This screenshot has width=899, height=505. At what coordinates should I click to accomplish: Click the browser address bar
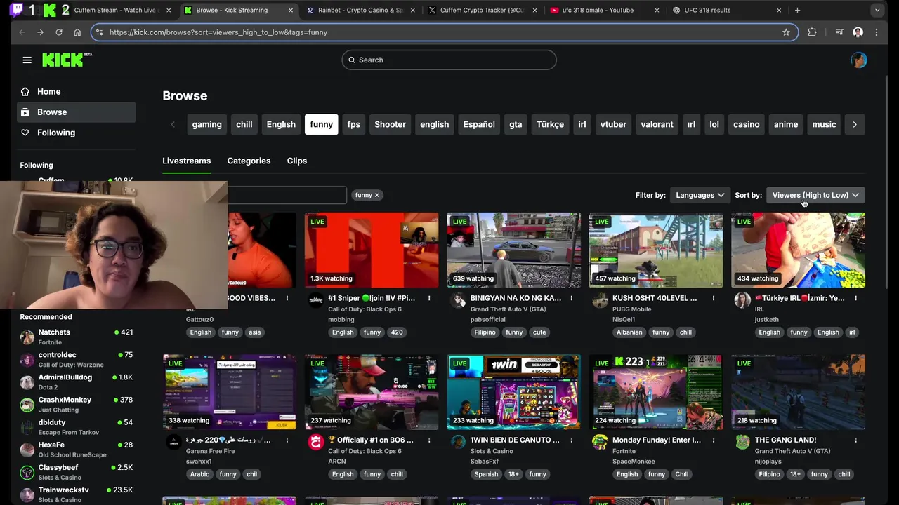coord(442,32)
